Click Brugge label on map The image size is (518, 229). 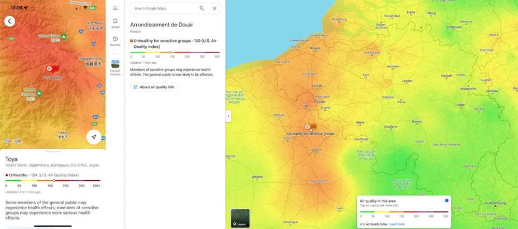[315, 48]
